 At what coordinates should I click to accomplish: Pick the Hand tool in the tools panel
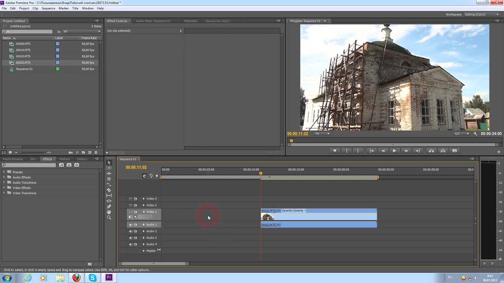pos(109,212)
